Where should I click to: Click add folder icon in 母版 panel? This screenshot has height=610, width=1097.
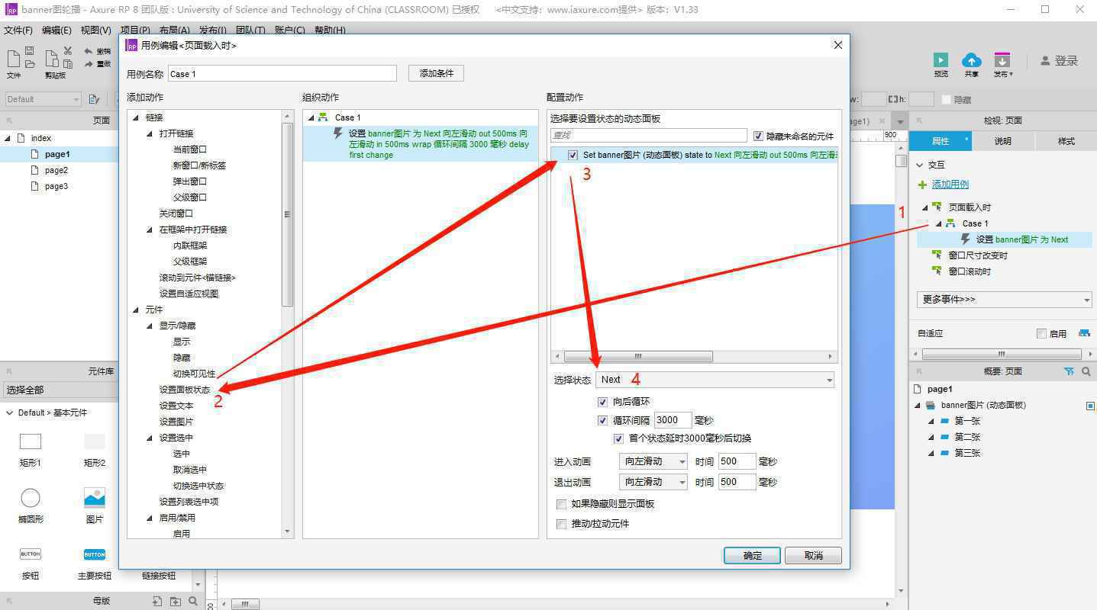coord(175,601)
